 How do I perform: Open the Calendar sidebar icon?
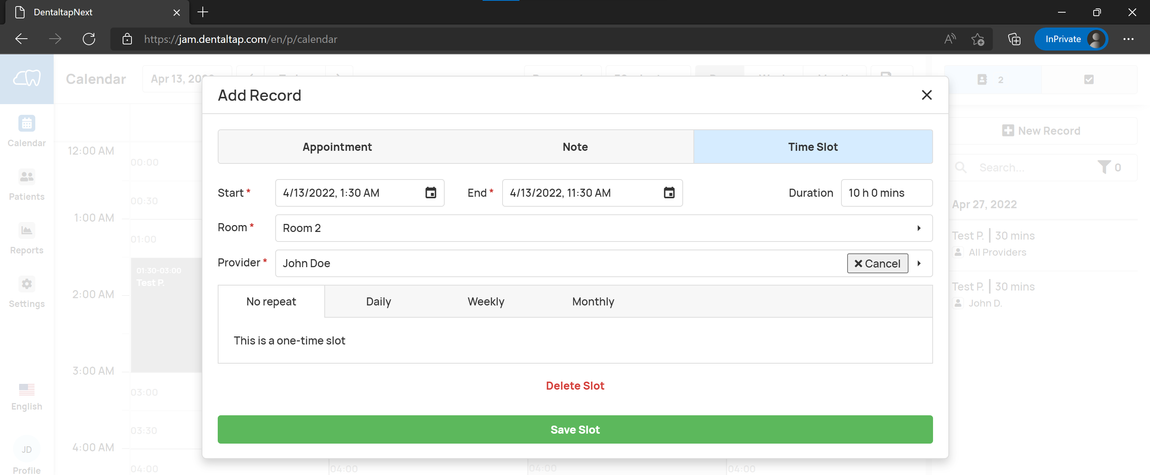click(x=27, y=131)
